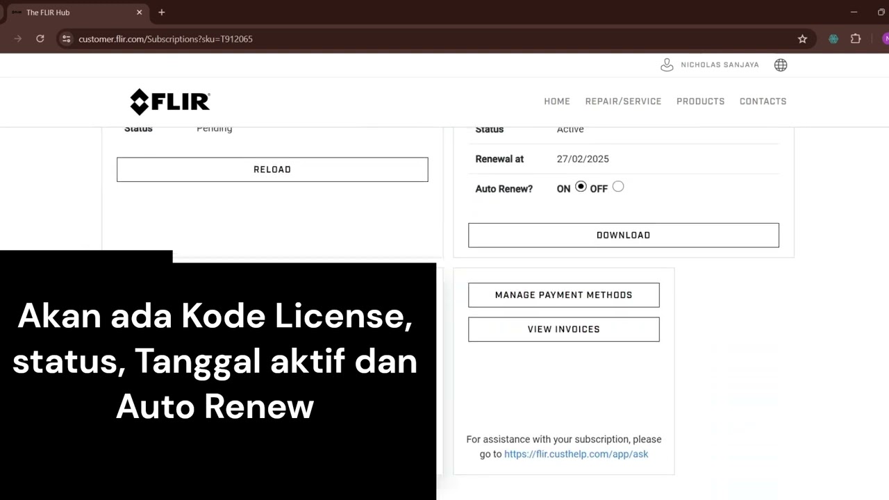Follow the flir.custhelp.com/app/ask link
Screen dimensions: 889x500
click(576, 454)
